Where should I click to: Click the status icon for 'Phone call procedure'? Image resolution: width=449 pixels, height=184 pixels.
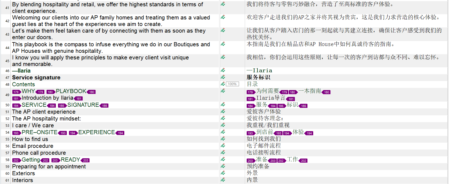click(223, 152)
